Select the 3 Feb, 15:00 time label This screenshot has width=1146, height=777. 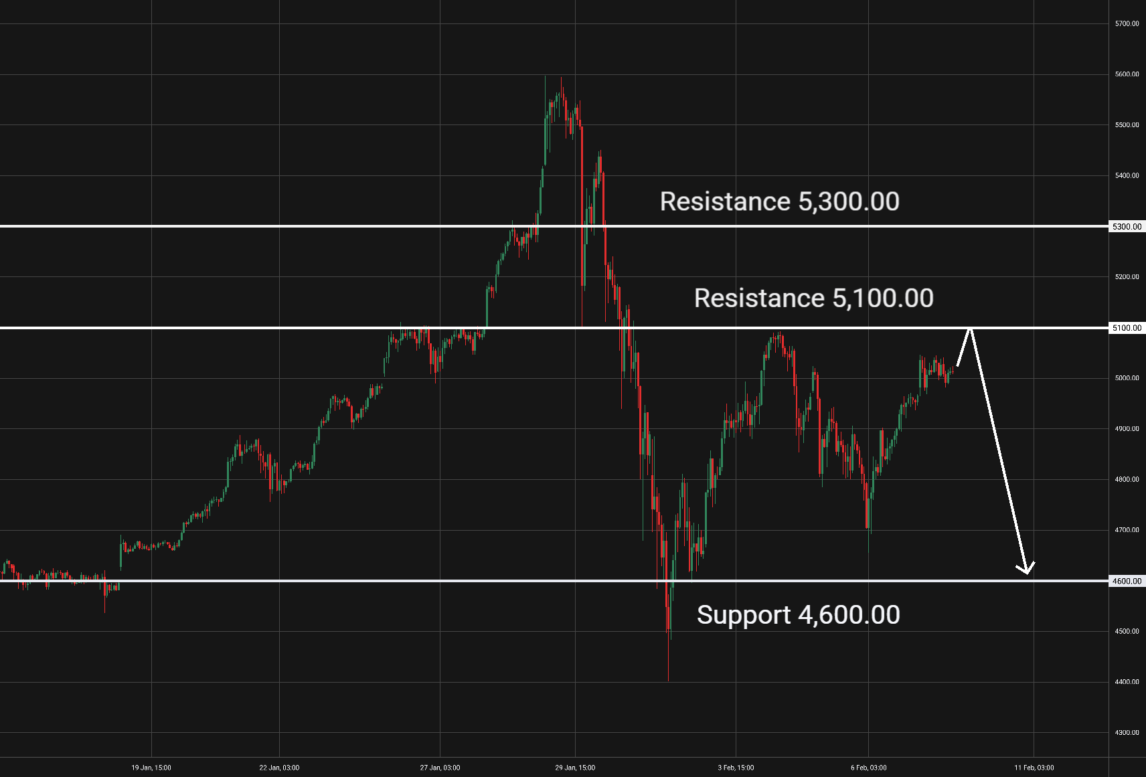point(736,768)
